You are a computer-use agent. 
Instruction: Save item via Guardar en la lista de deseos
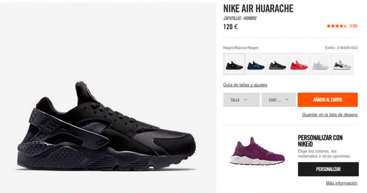click(330, 115)
